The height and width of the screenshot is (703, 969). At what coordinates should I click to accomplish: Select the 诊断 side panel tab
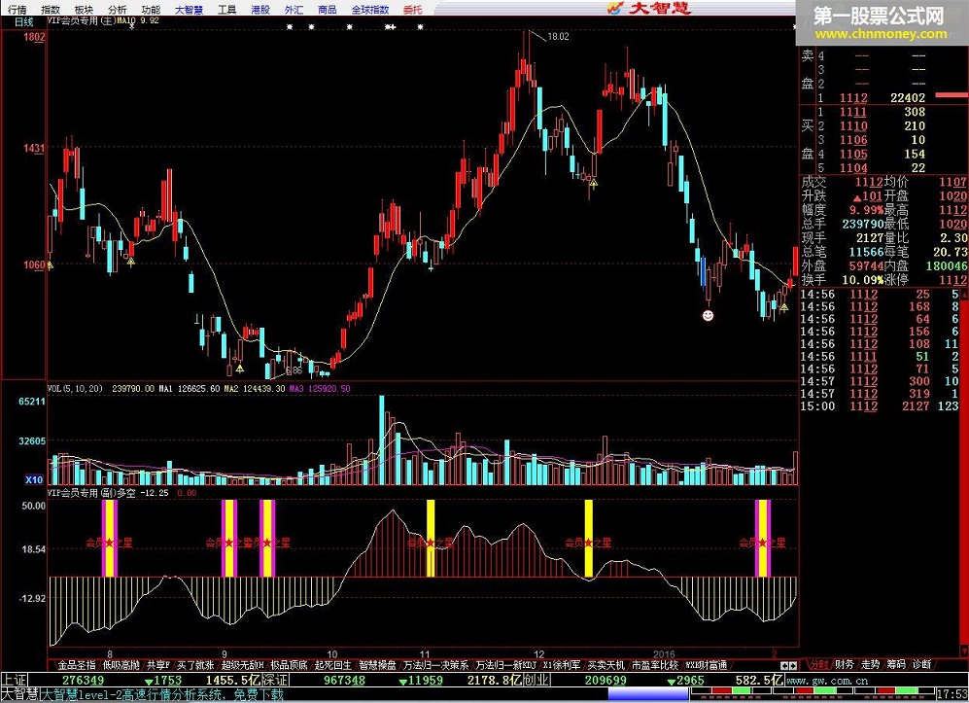[922, 665]
